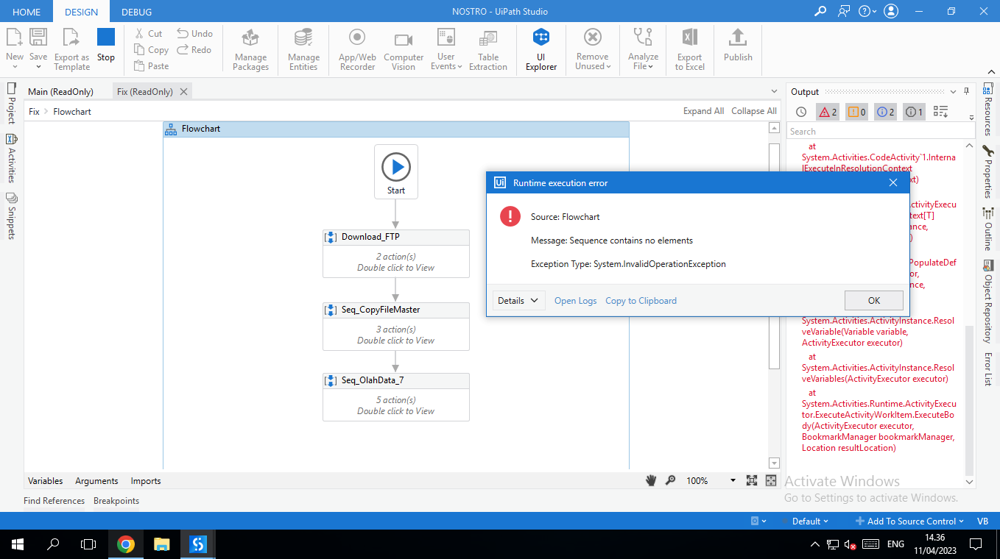The height and width of the screenshot is (559, 1000).
Task: Toggle info messages filter in Output
Action: tap(885, 112)
